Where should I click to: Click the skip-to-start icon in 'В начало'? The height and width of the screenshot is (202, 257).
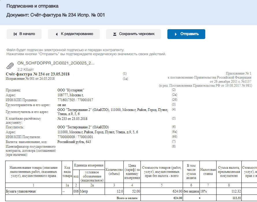pos(15,34)
